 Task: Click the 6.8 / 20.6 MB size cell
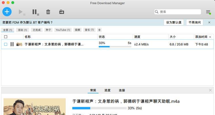pyautogui.click(x=179, y=44)
